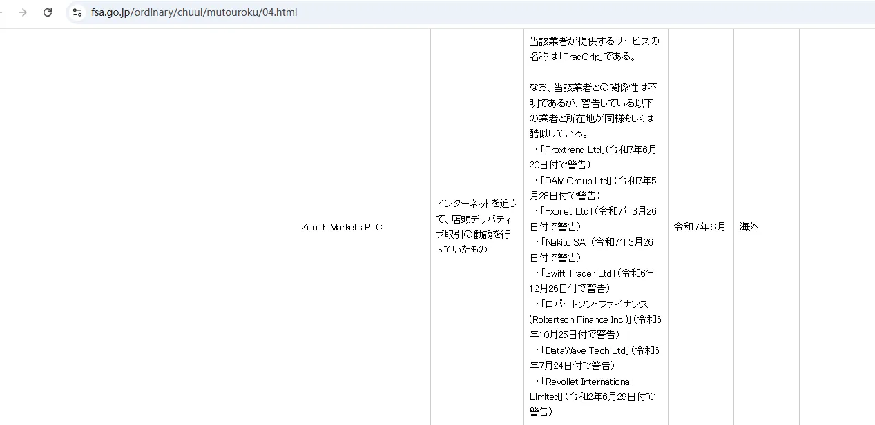Click the 海外 location cell
This screenshot has height=425, width=875.
tap(749, 227)
